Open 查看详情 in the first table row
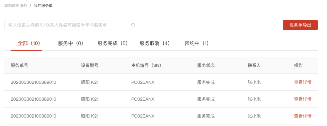327x126 pixels. [303, 82]
